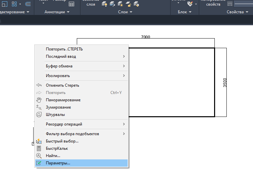This screenshot has height=177, width=253.
Task: Click Копирование свойств match properties button
Action: (x=213, y=3)
